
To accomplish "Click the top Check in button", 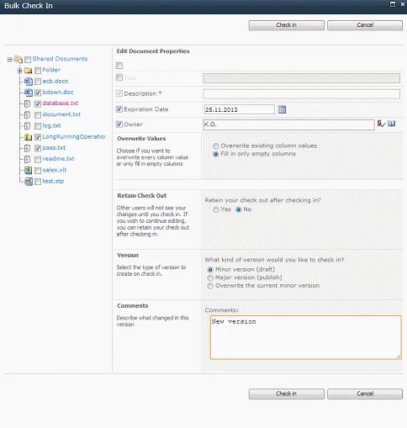I will coord(287,25).
